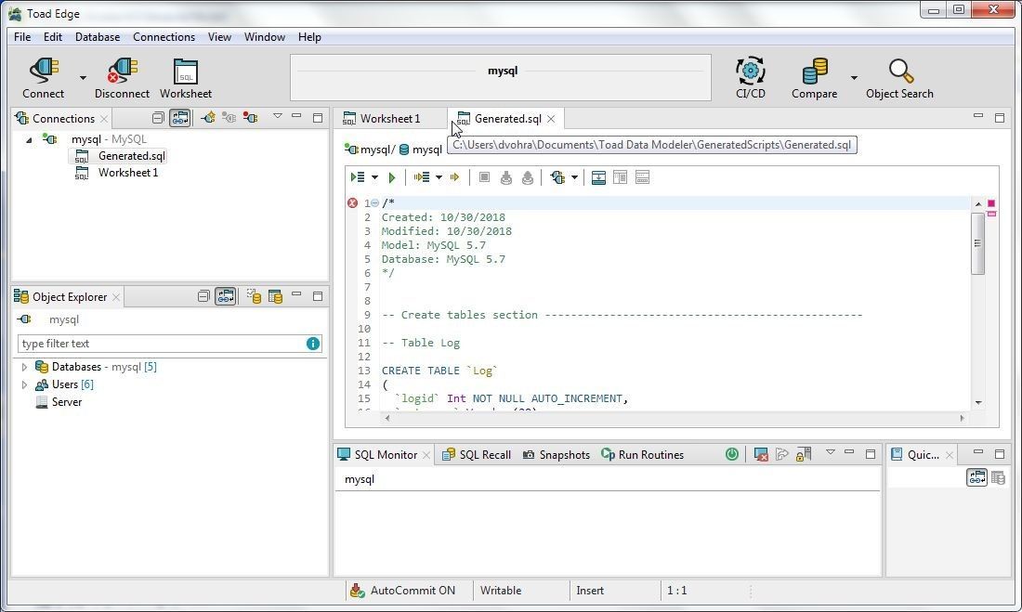
Task: Click the green power icon in SQL Monitor
Action: 732,454
